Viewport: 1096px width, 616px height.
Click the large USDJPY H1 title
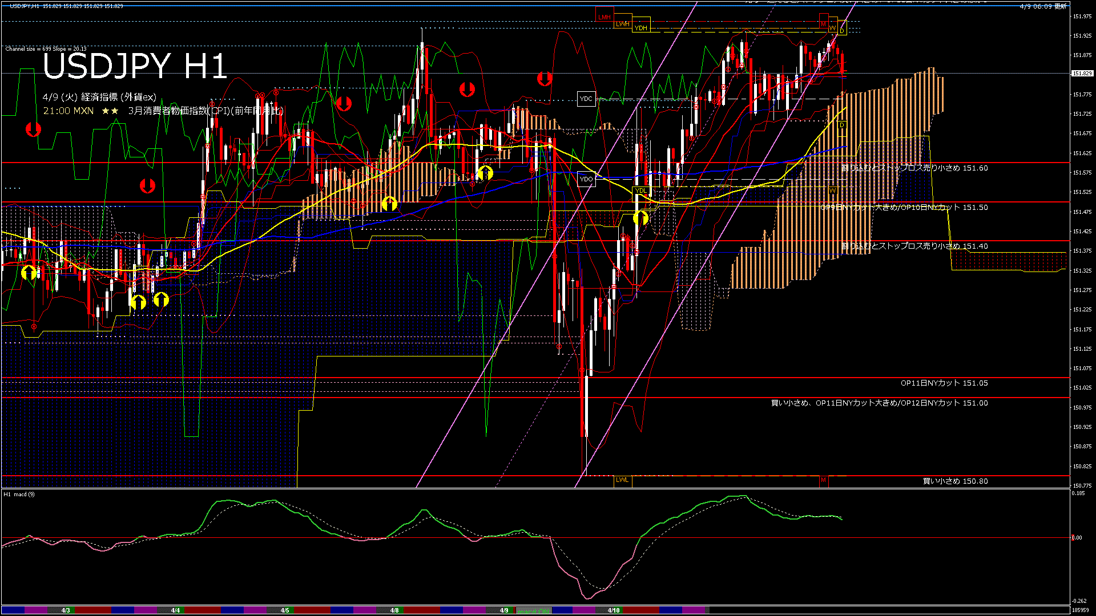(135, 66)
